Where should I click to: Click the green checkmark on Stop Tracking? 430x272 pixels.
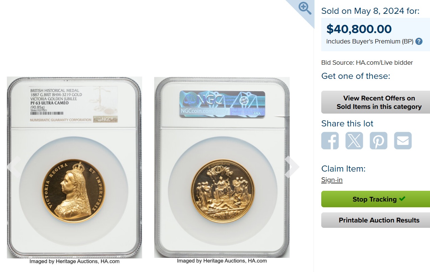click(402, 199)
